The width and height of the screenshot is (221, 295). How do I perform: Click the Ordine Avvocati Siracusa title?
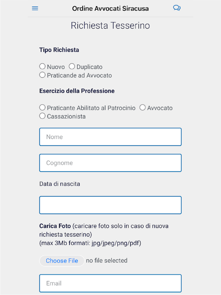point(110,9)
